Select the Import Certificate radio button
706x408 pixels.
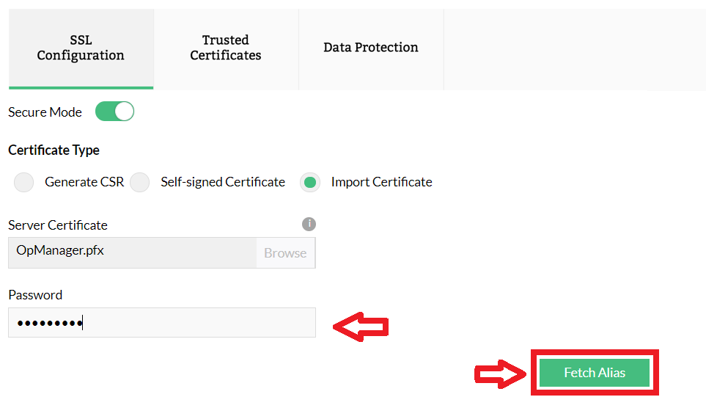310,182
